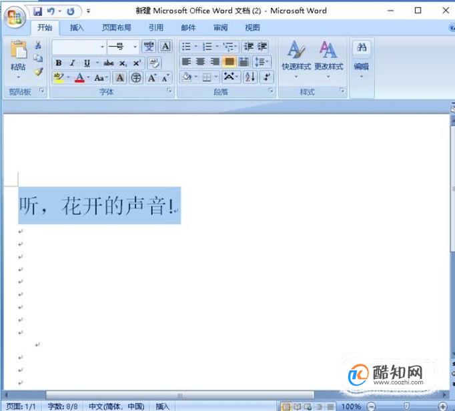
Task: Undo the last action
Action: point(51,11)
